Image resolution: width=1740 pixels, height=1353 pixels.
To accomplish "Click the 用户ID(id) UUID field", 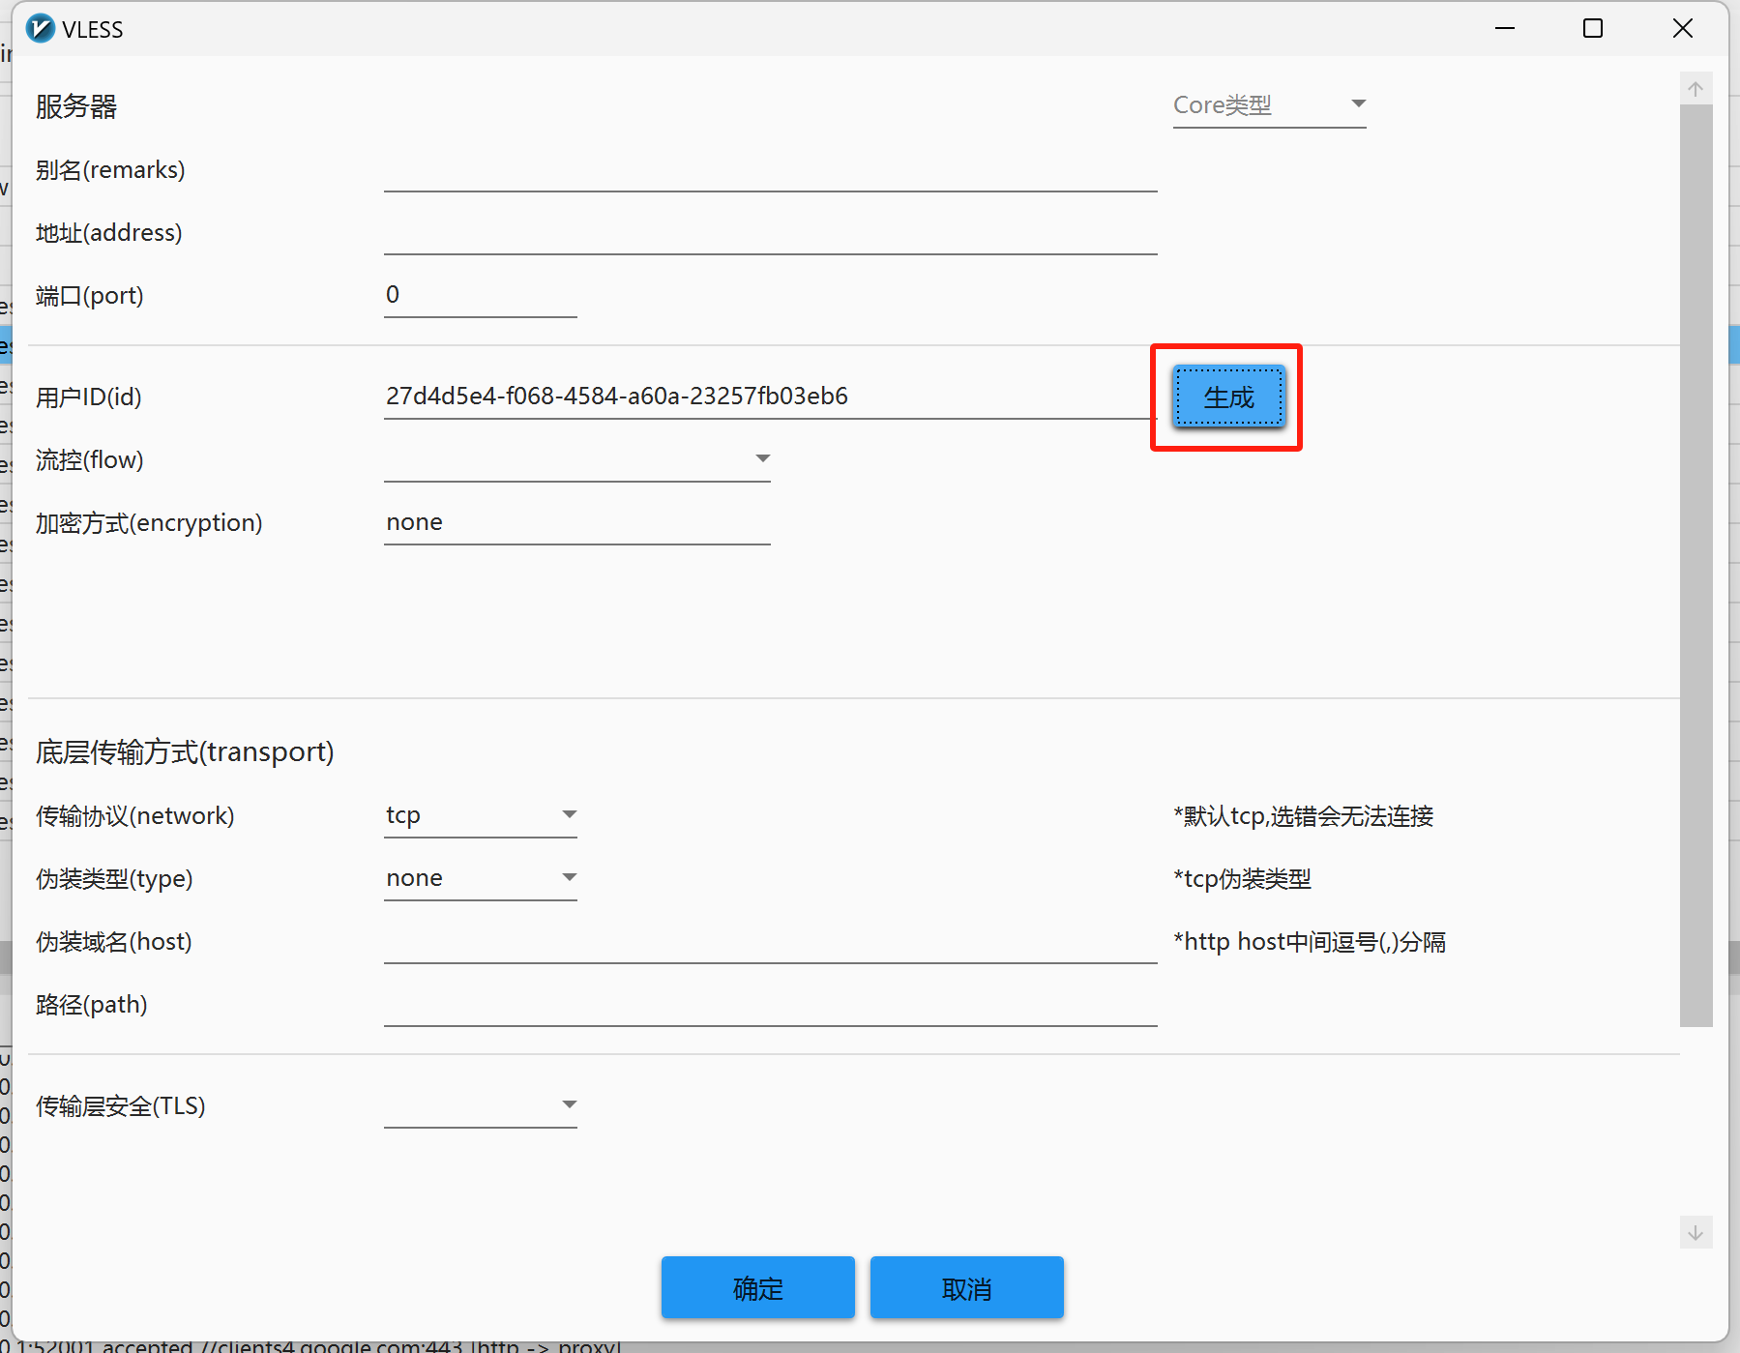I will 764,397.
